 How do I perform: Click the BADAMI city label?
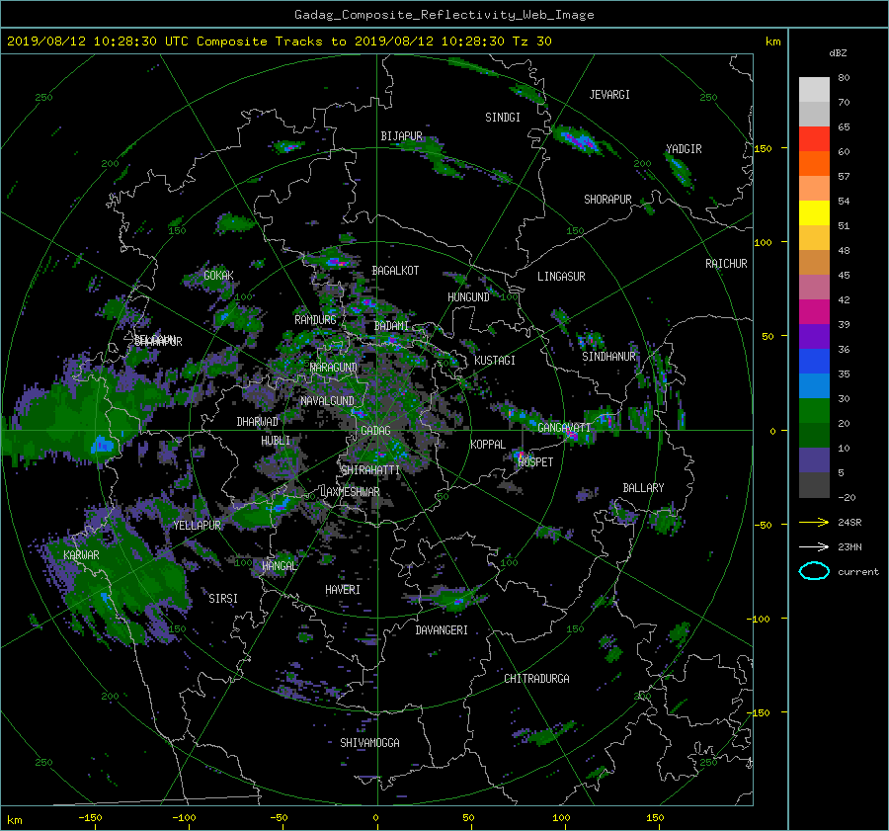pyautogui.click(x=391, y=326)
